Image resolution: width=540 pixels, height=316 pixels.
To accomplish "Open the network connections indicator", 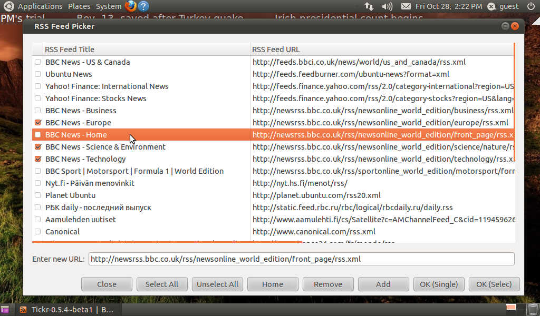I will tap(369, 6).
